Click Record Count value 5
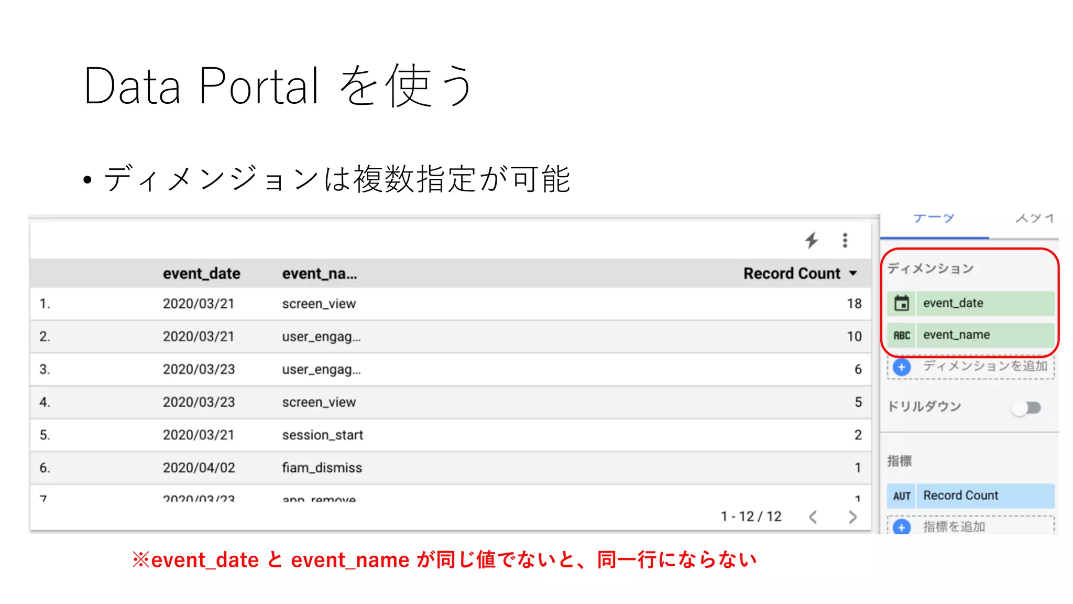The image size is (1073, 604). pos(858,402)
